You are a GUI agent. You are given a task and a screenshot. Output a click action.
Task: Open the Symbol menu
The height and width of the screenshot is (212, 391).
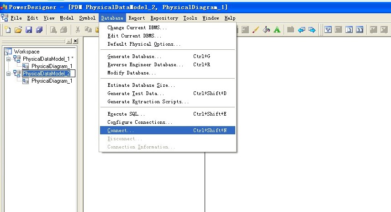[x=87, y=18]
